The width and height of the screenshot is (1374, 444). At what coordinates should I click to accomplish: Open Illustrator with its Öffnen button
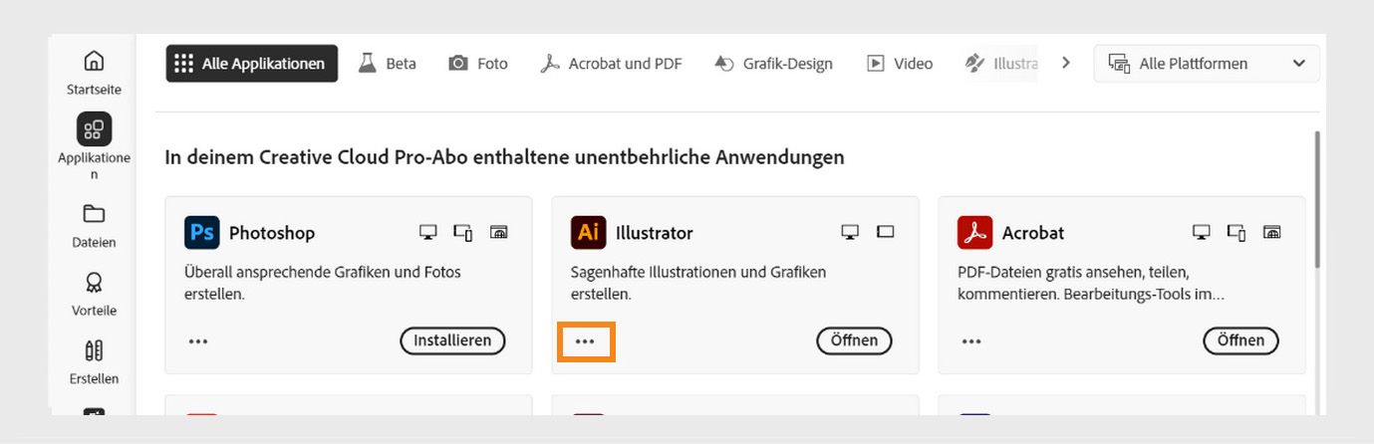tap(854, 340)
